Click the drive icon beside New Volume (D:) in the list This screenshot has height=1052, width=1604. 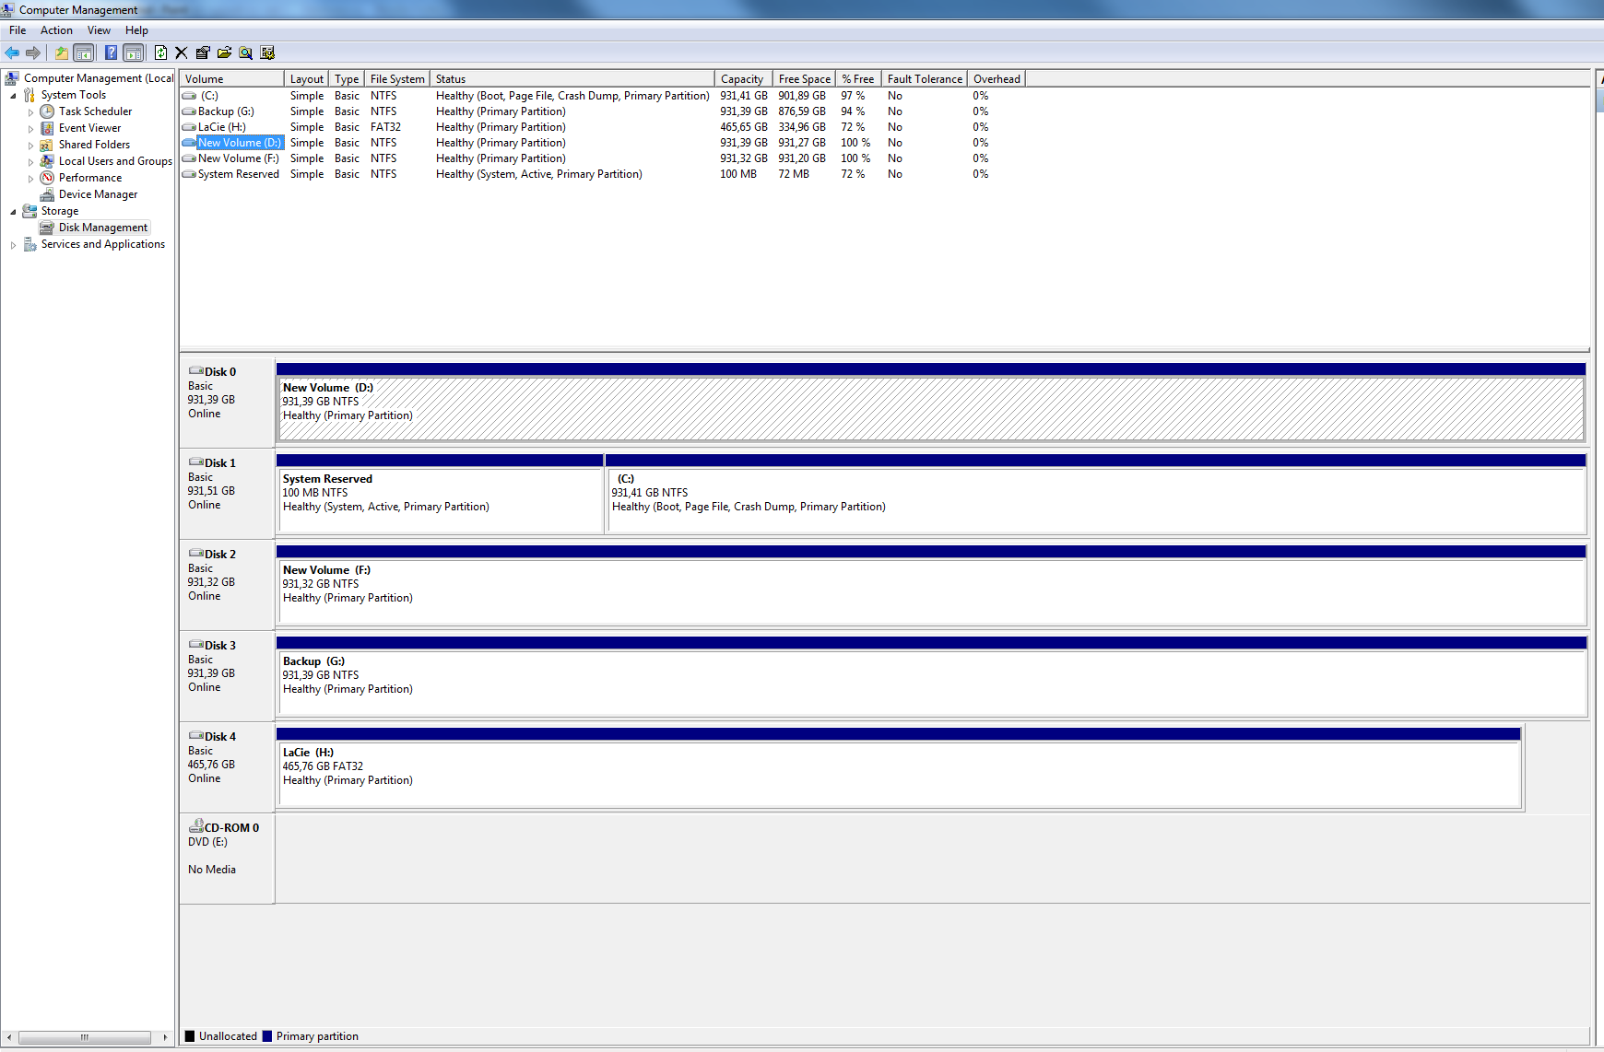coord(189,143)
